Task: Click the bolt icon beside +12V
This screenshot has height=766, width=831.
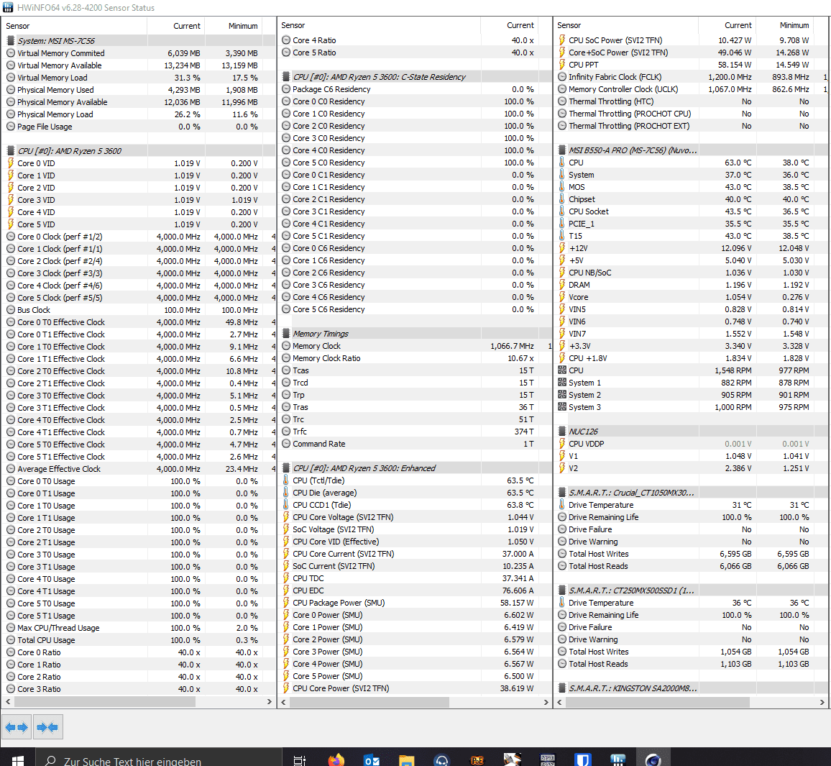Action: tap(562, 248)
